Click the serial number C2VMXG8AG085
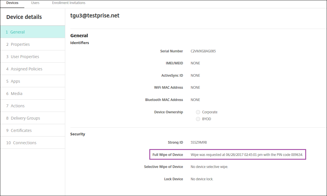This screenshot has height=196, width=327. click(203, 51)
